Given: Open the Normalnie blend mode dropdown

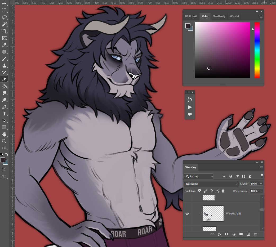Looking at the screenshot, I should click(211, 184).
